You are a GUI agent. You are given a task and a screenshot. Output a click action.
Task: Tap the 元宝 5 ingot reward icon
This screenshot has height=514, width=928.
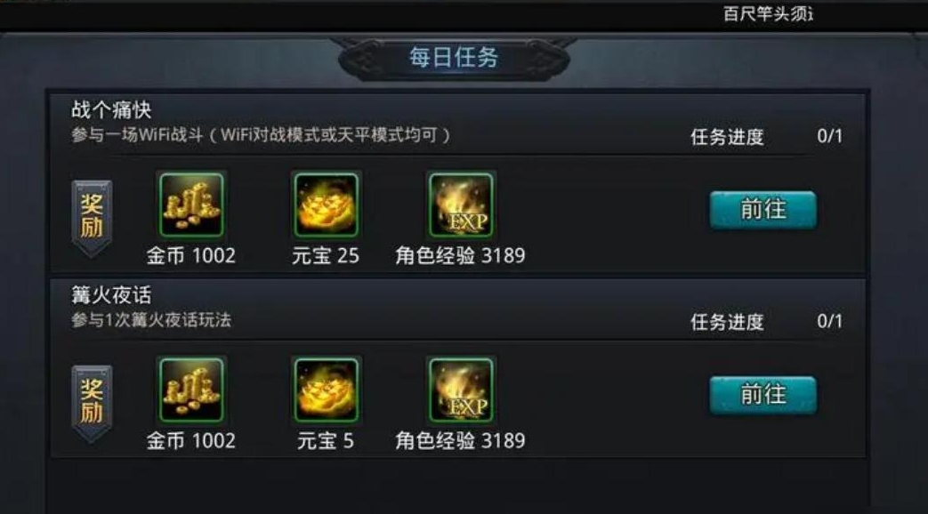click(327, 390)
